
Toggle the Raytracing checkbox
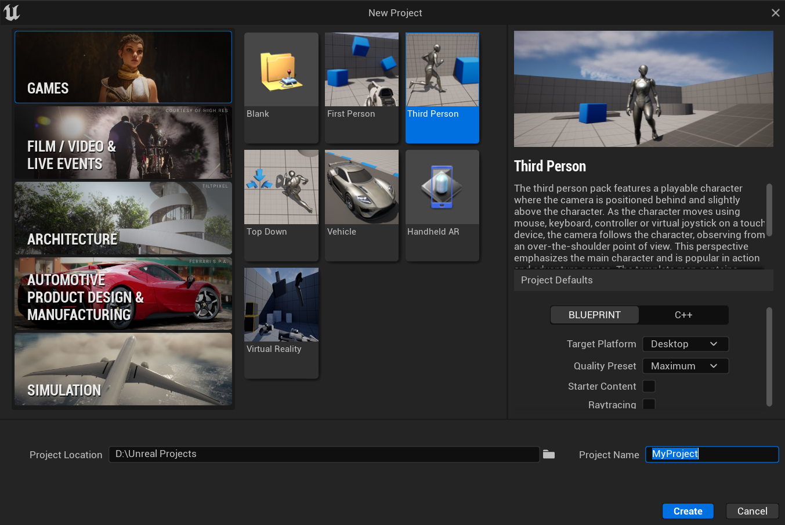(649, 404)
